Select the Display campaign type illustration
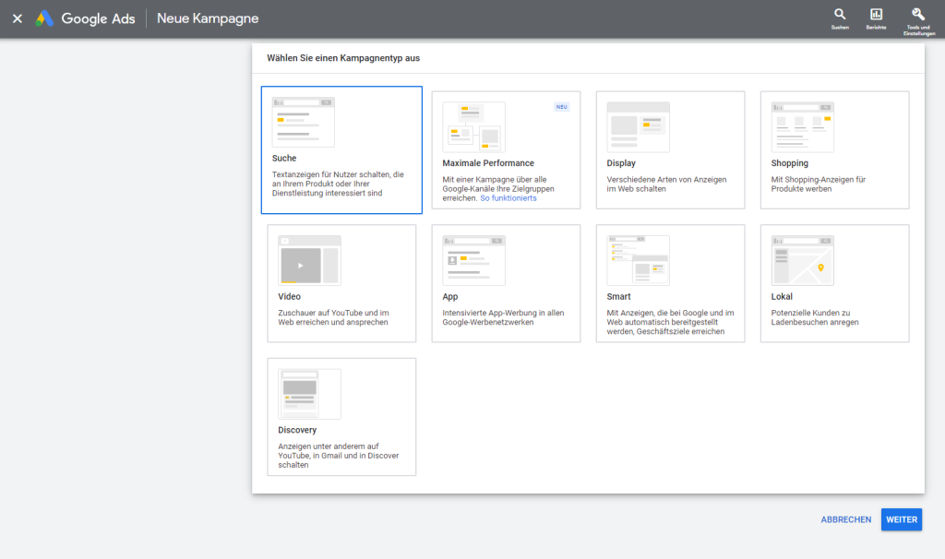This screenshot has height=559, width=945. 638,126
